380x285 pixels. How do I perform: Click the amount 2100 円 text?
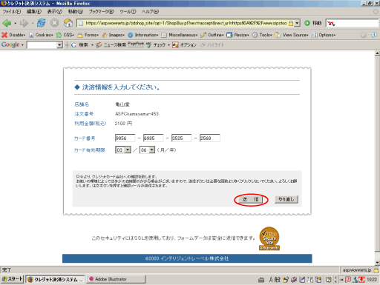click(123, 124)
